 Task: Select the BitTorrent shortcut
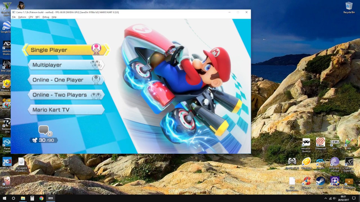(x=335, y=164)
